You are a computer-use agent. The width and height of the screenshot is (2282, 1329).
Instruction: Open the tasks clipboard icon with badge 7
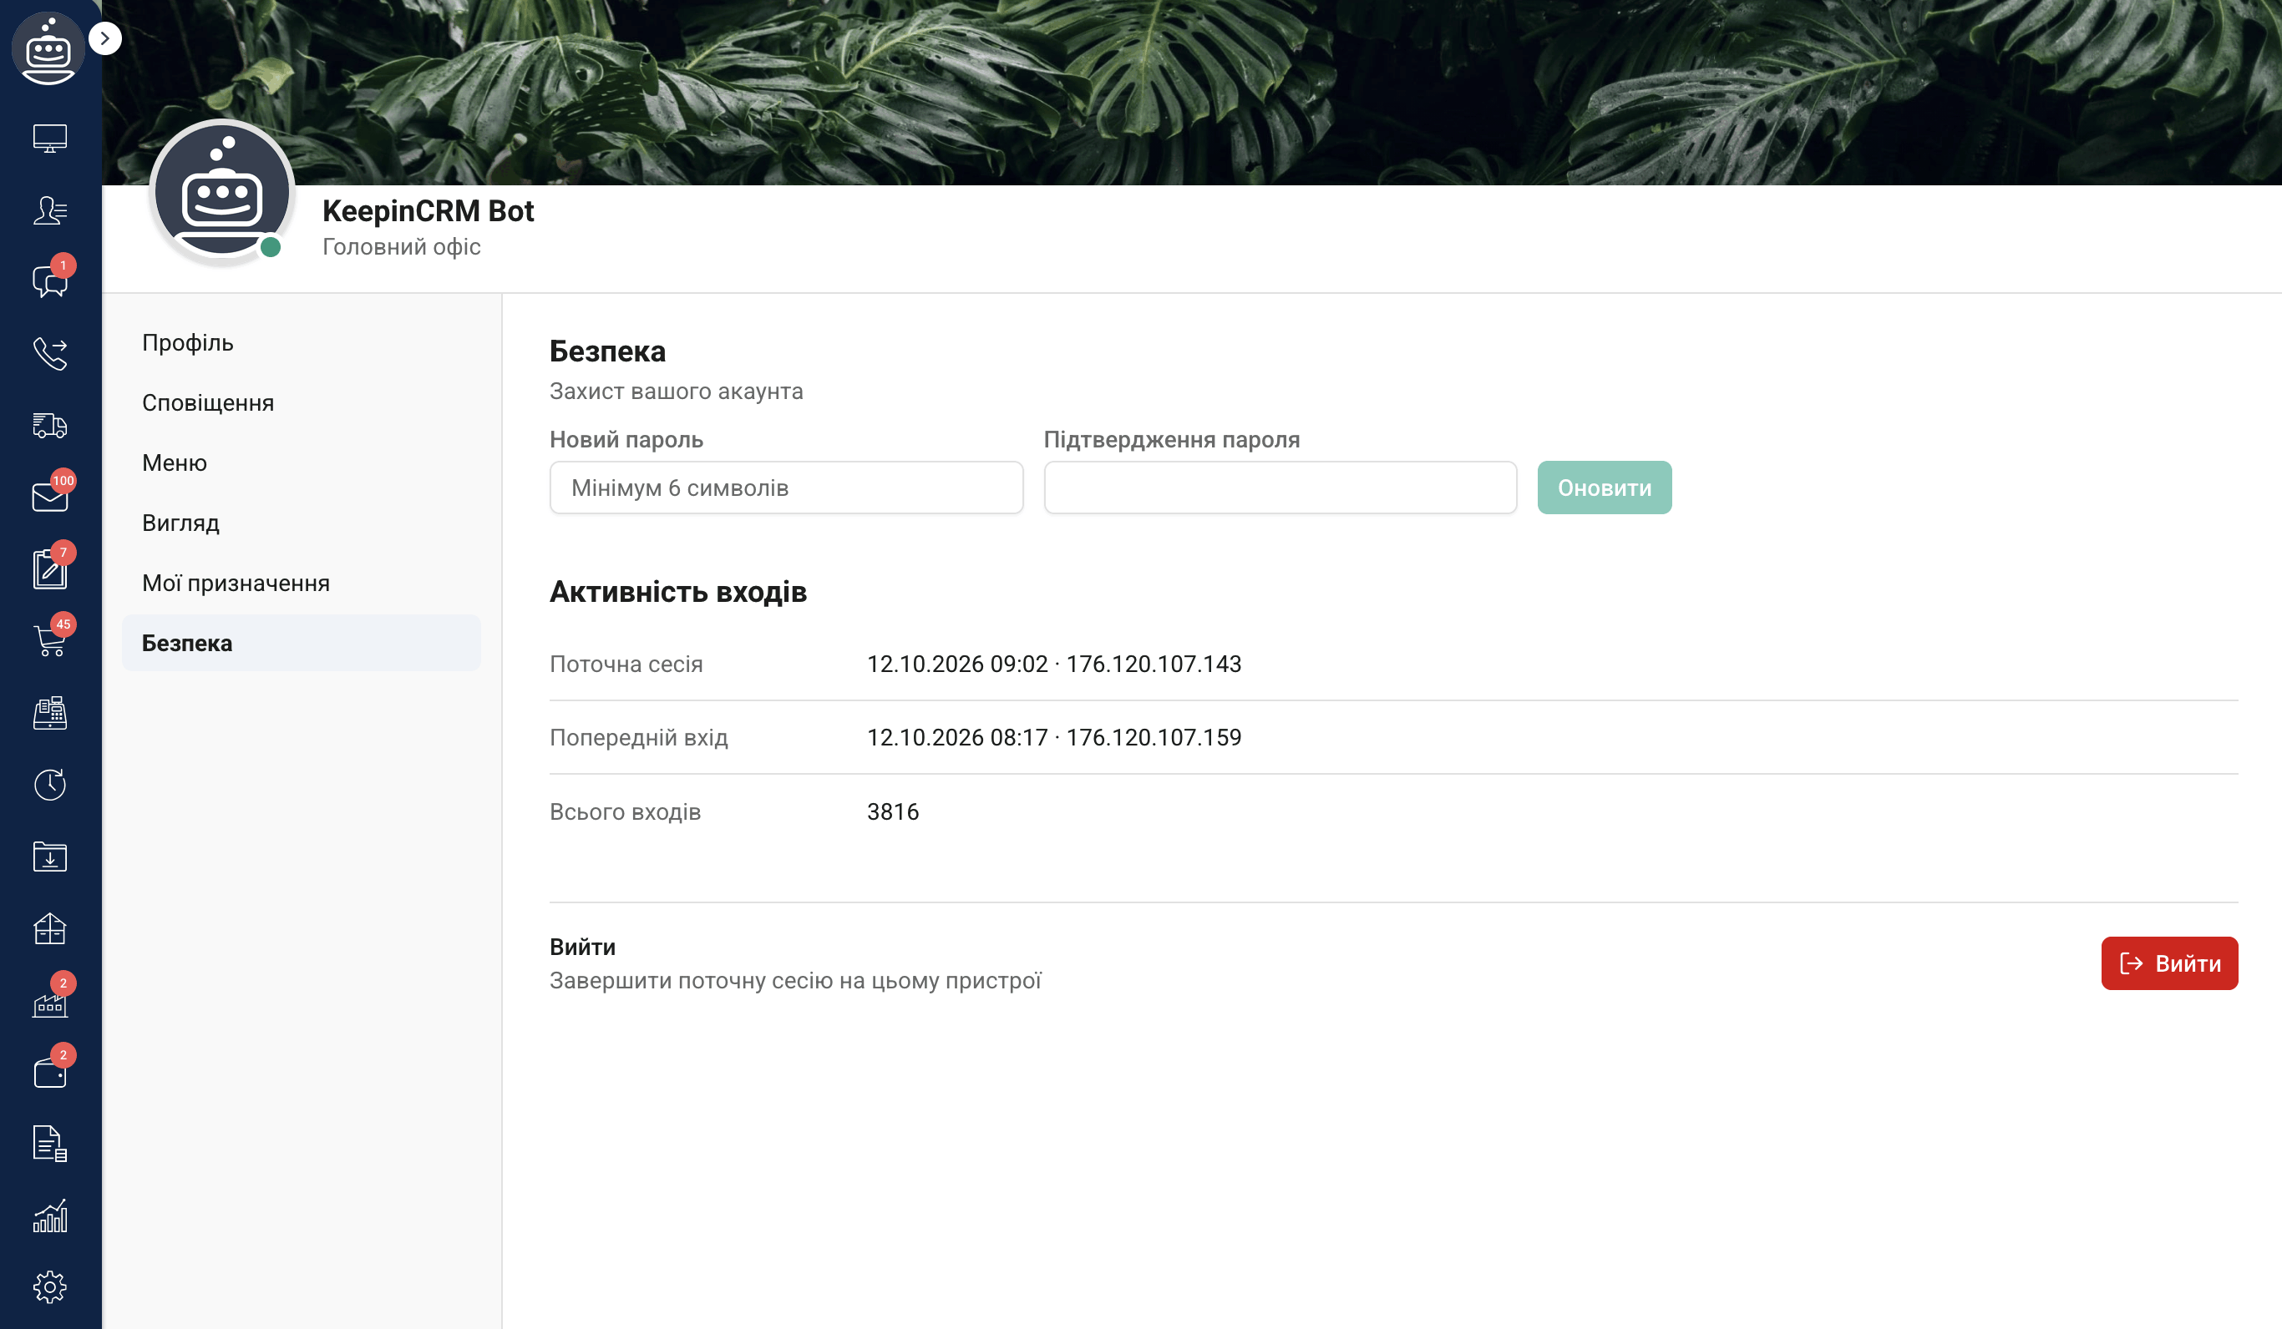(50, 569)
